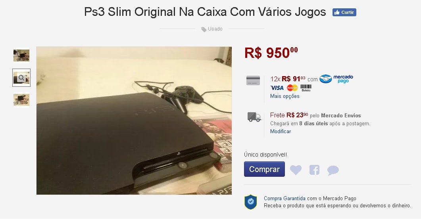This screenshot has height=220, width=421.
Task: Click the Visa card icon
Action: (x=277, y=88)
